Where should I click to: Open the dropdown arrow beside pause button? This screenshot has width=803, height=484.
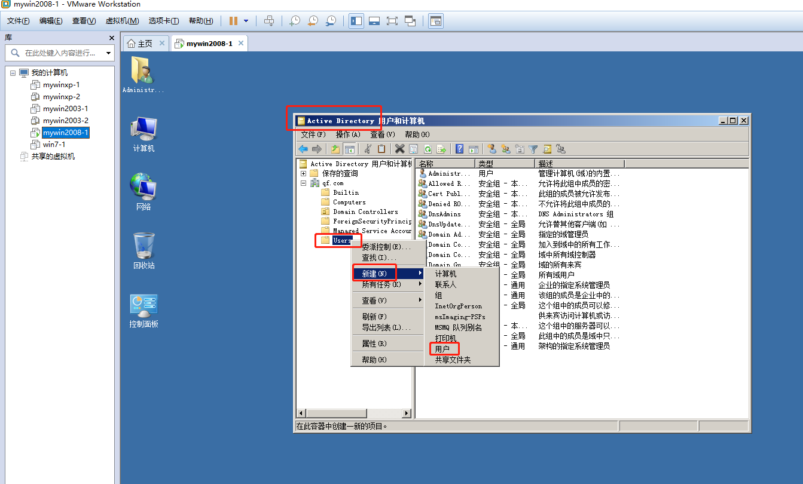[246, 20]
